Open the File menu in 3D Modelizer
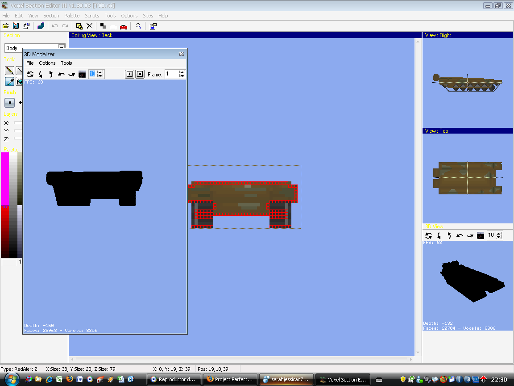514x386 pixels. pyautogui.click(x=30, y=63)
